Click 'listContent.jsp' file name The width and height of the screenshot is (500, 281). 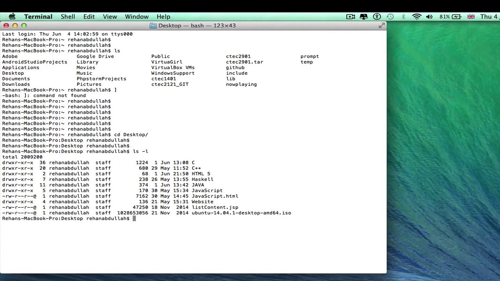click(x=215, y=208)
